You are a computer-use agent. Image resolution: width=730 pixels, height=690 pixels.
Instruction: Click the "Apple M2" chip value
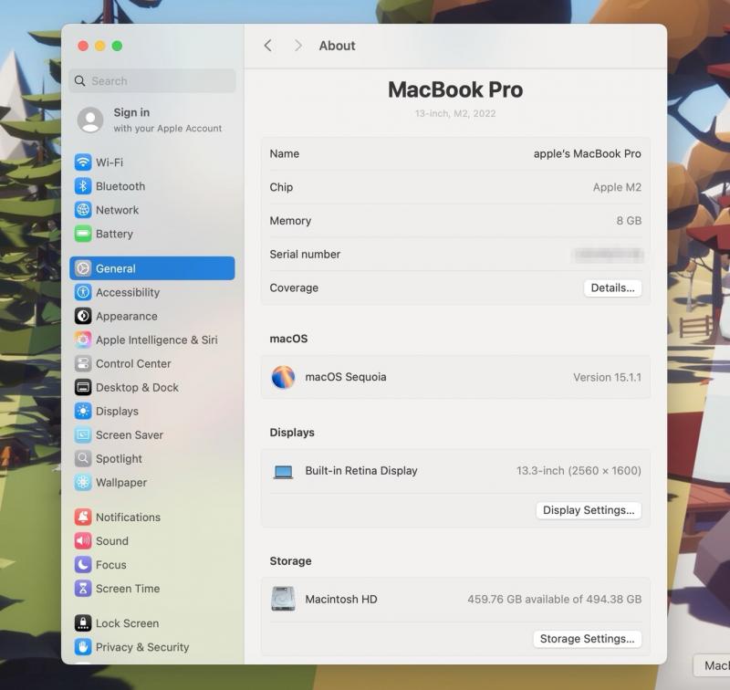(x=617, y=187)
